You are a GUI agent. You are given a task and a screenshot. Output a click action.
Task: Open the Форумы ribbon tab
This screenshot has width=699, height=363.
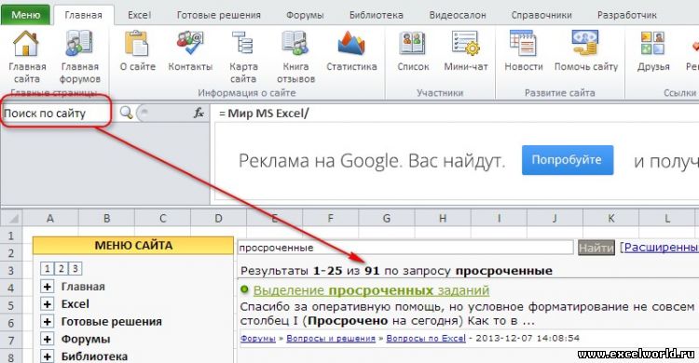[x=305, y=15]
